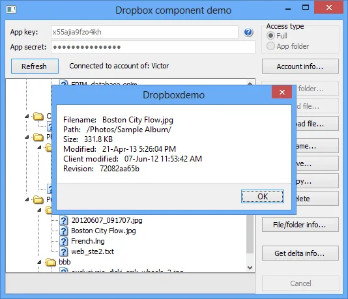Click the file icon of French.lng
Viewport: 348px width, 299px height.
(64, 241)
